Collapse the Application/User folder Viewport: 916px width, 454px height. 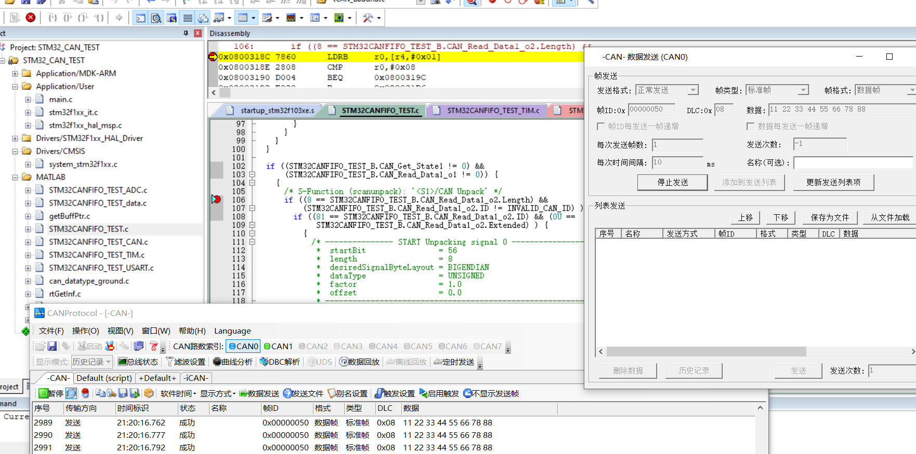tap(15, 87)
